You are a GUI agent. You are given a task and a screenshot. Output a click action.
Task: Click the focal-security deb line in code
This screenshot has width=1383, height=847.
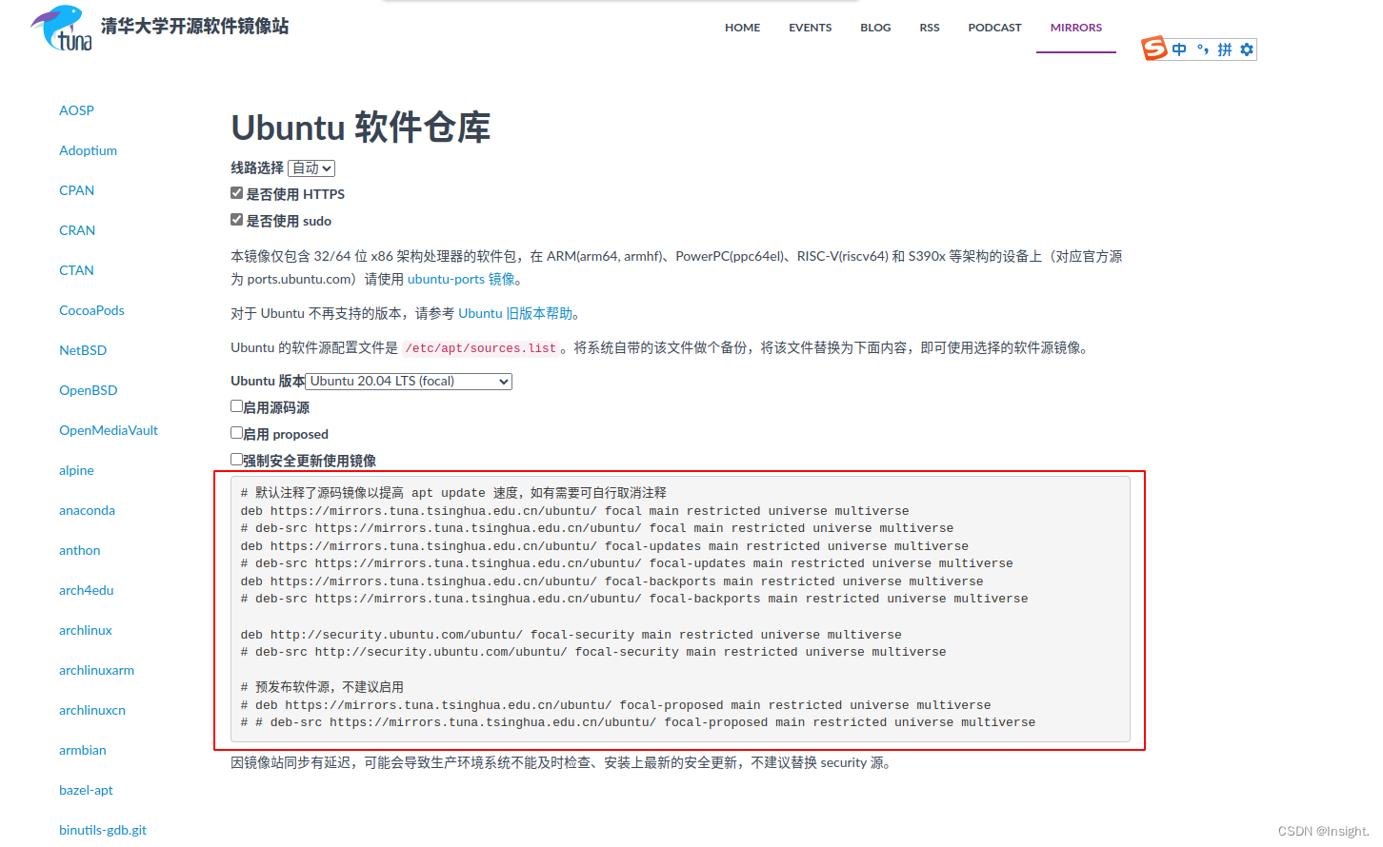(571, 635)
